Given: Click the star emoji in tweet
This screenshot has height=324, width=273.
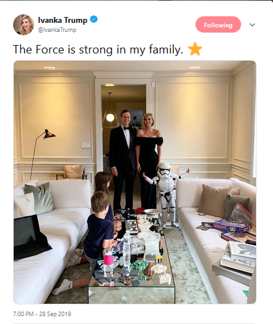Looking at the screenshot, I should click(195, 49).
